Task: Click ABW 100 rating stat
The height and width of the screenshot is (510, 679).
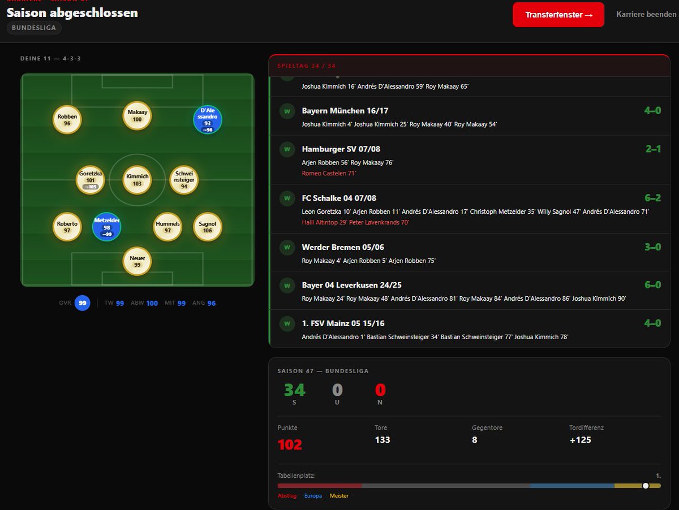Action: point(144,303)
